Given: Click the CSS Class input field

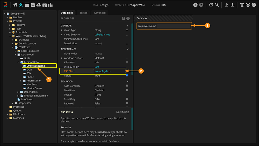Looking at the screenshot, I should [x=109, y=71].
